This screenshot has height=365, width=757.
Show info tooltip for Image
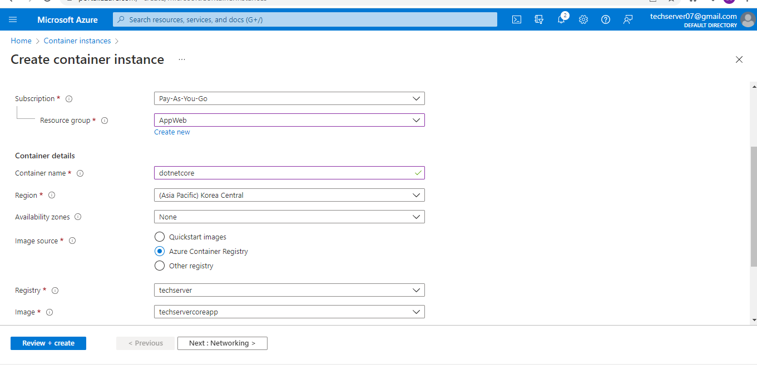tap(50, 312)
